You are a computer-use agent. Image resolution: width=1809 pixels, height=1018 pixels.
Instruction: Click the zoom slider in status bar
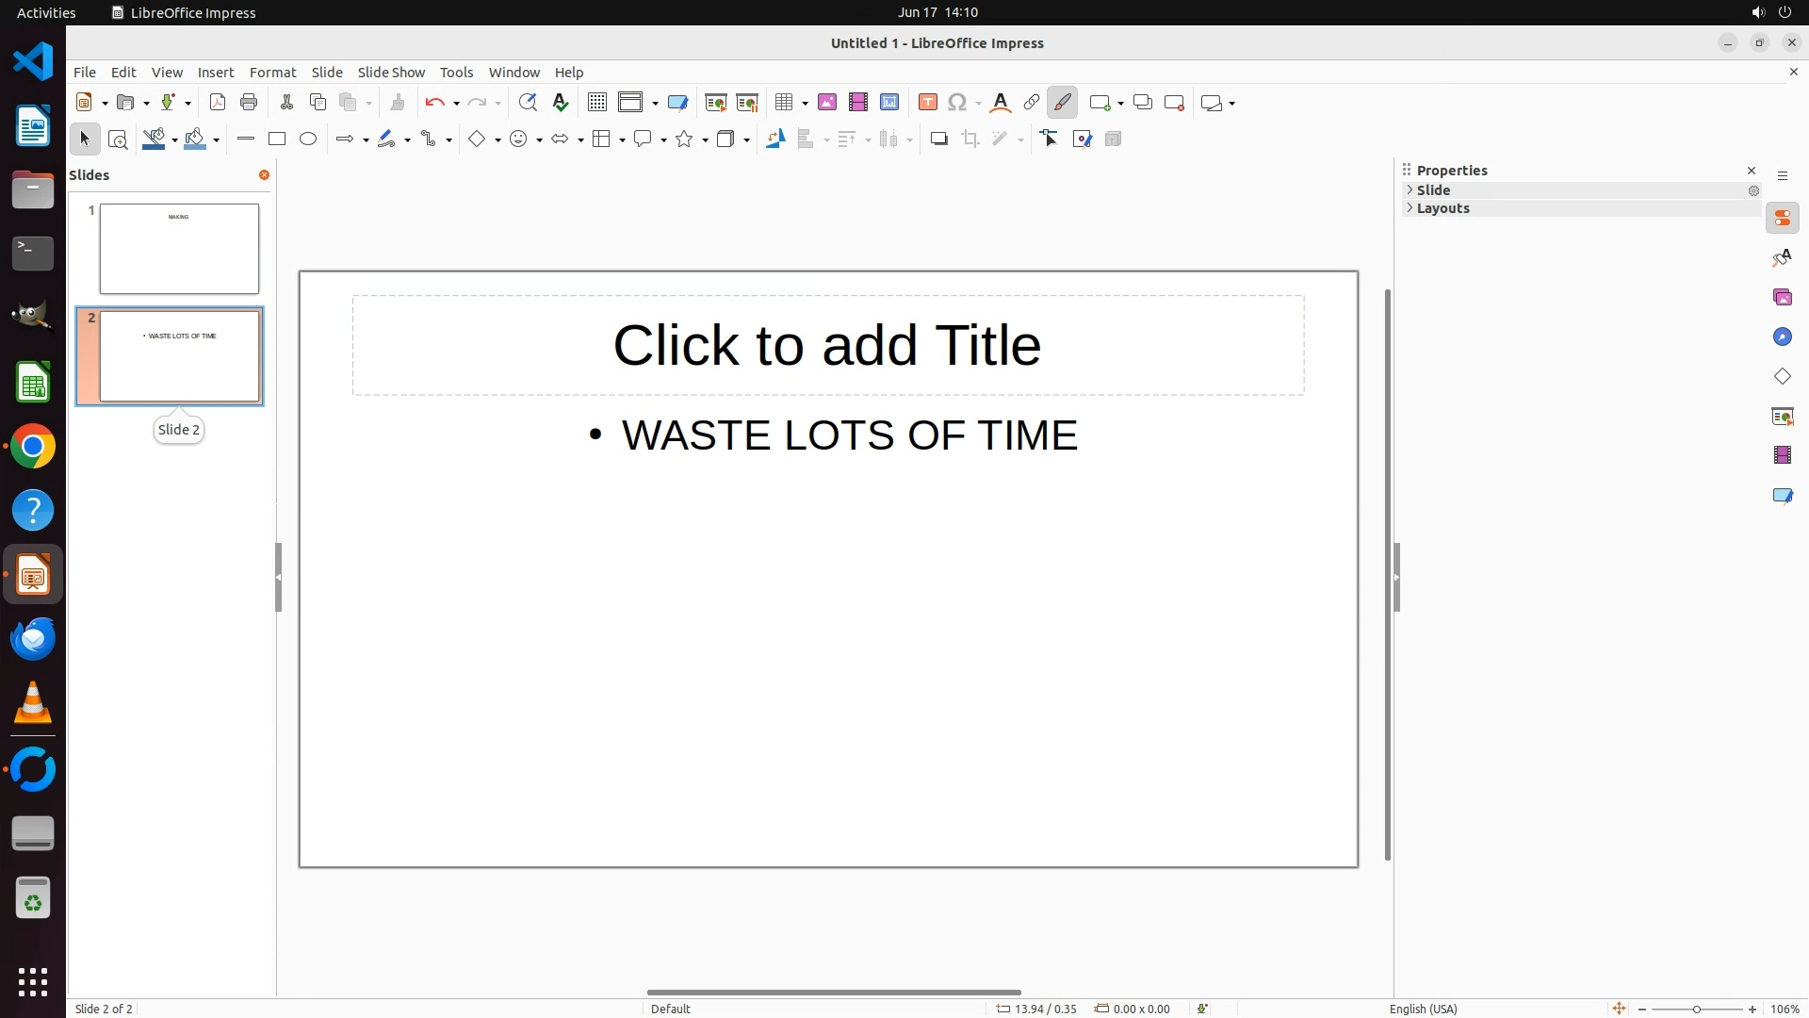click(x=1696, y=1009)
